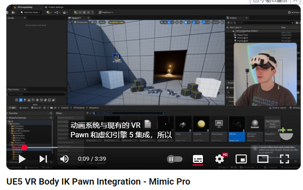Open the Selection Mode dropdown in the editor

coord(31,12)
